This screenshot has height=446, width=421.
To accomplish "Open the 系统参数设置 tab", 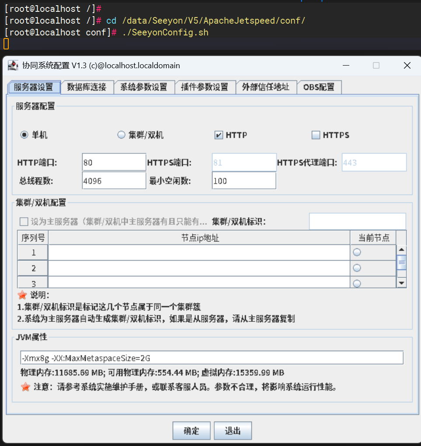I will 144,87.
